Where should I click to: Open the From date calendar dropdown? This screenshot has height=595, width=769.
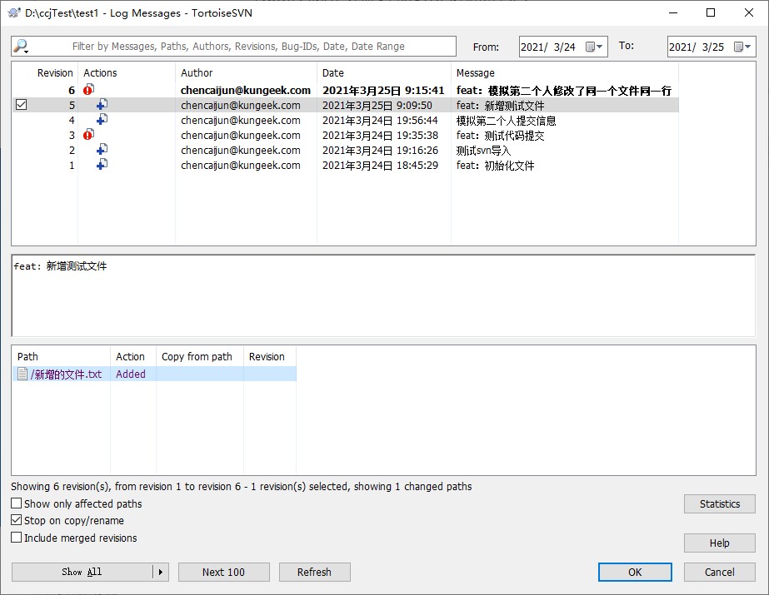(x=594, y=47)
